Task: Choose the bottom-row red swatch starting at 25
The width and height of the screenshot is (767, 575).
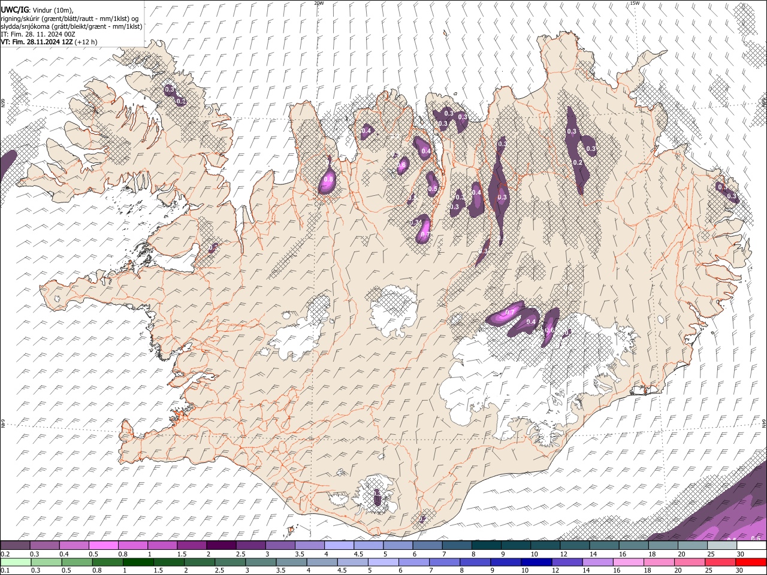Action: pyautogui.click(x=720, y=562)
